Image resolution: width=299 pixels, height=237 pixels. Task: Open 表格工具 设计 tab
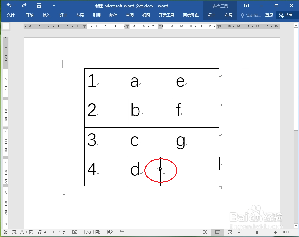click(211, 15)
